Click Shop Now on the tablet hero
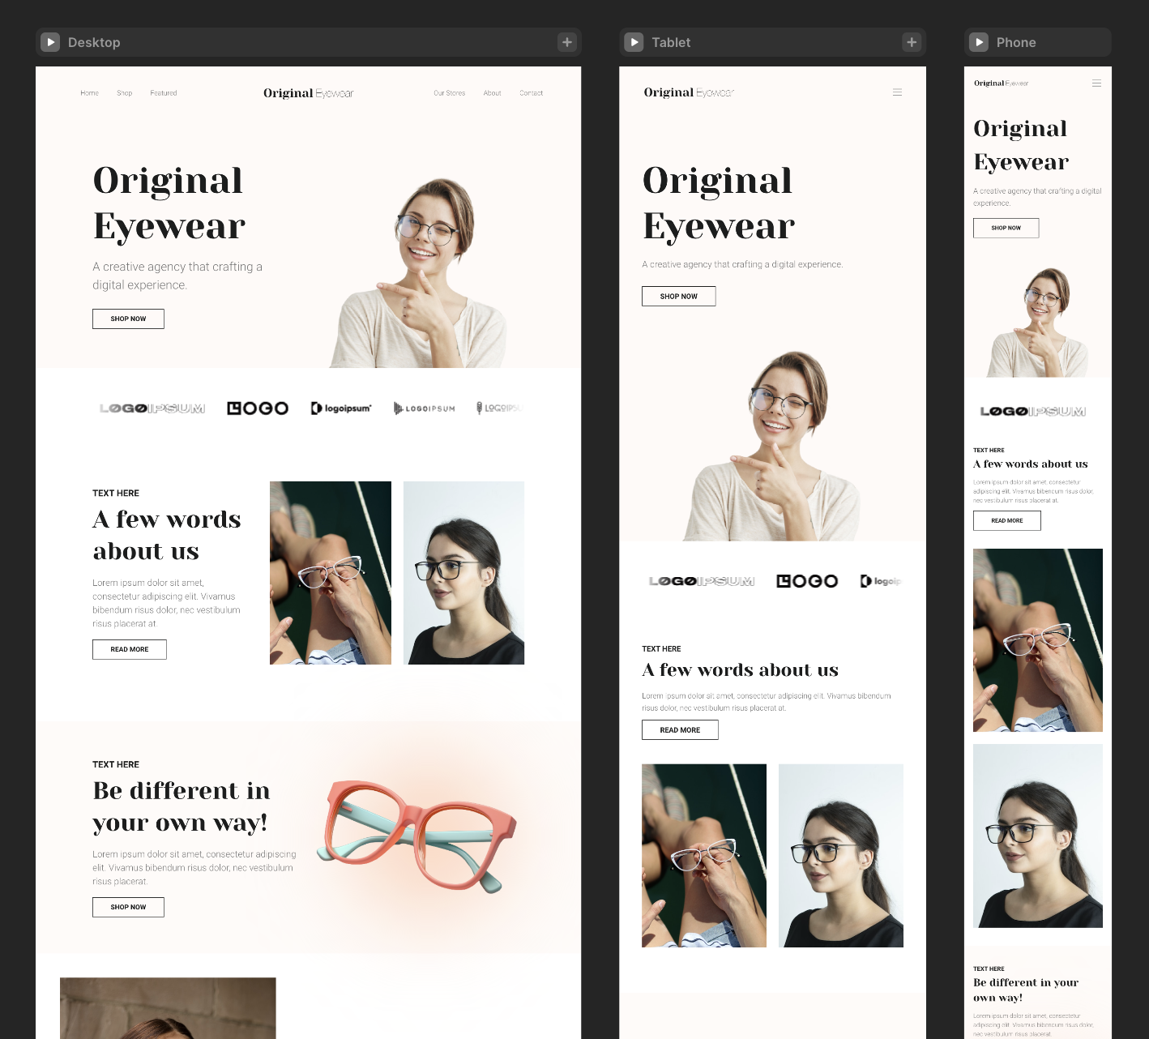Viewport: 1149px width, 1039px height. (678, 296)
